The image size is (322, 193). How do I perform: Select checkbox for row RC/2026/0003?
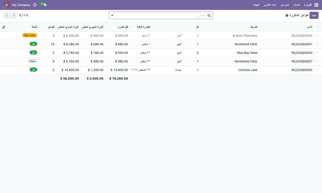(x=317, y=53)
